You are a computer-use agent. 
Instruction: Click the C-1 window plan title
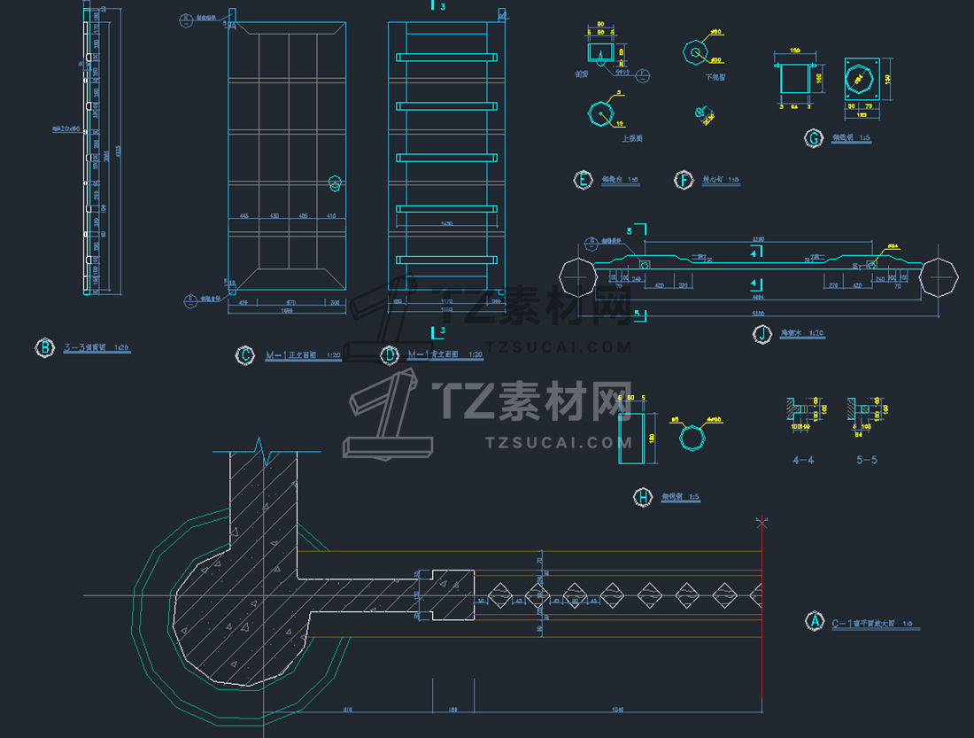click(876, 623)
